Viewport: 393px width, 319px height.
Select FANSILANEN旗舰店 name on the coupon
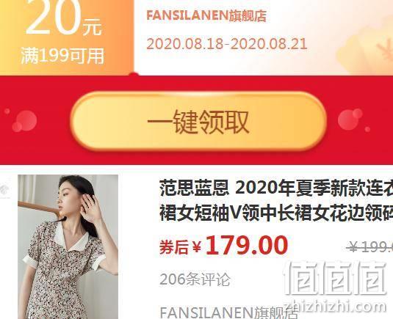[x=206, y=15]
